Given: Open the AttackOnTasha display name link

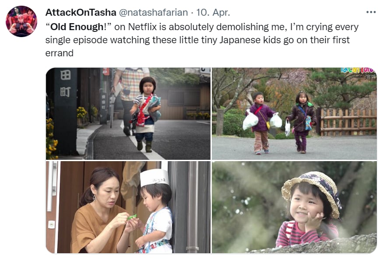Looking at the screenshot, I should (x=81, y=12).
